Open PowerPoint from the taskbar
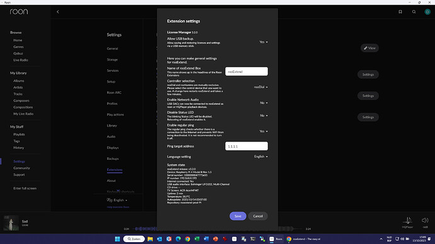Viewport: 435px width, 244px height. coord(216,239)
